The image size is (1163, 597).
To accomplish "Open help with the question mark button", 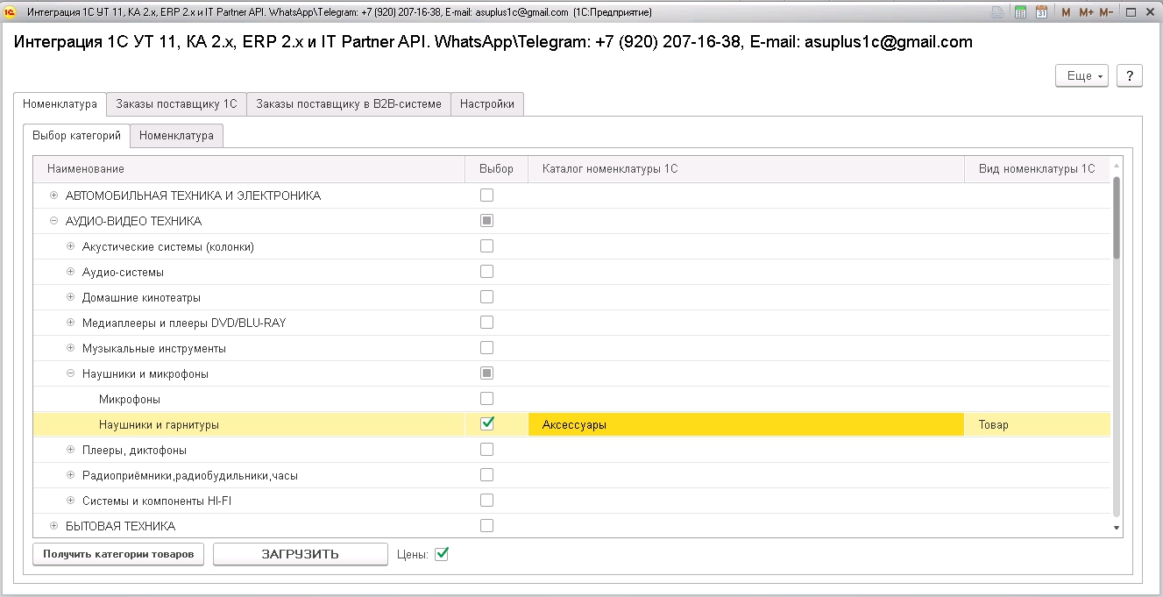I will [x=1130, y=75].
